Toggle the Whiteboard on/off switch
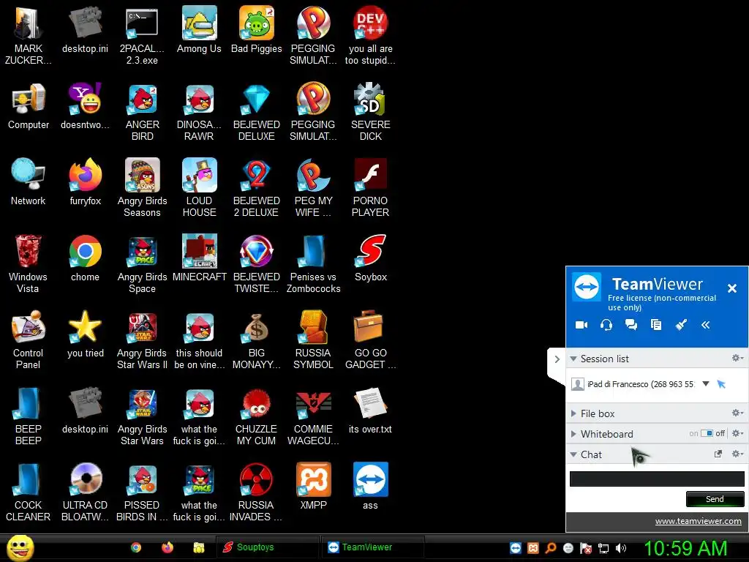Viewport: 749px width, 562px height. 707,433
